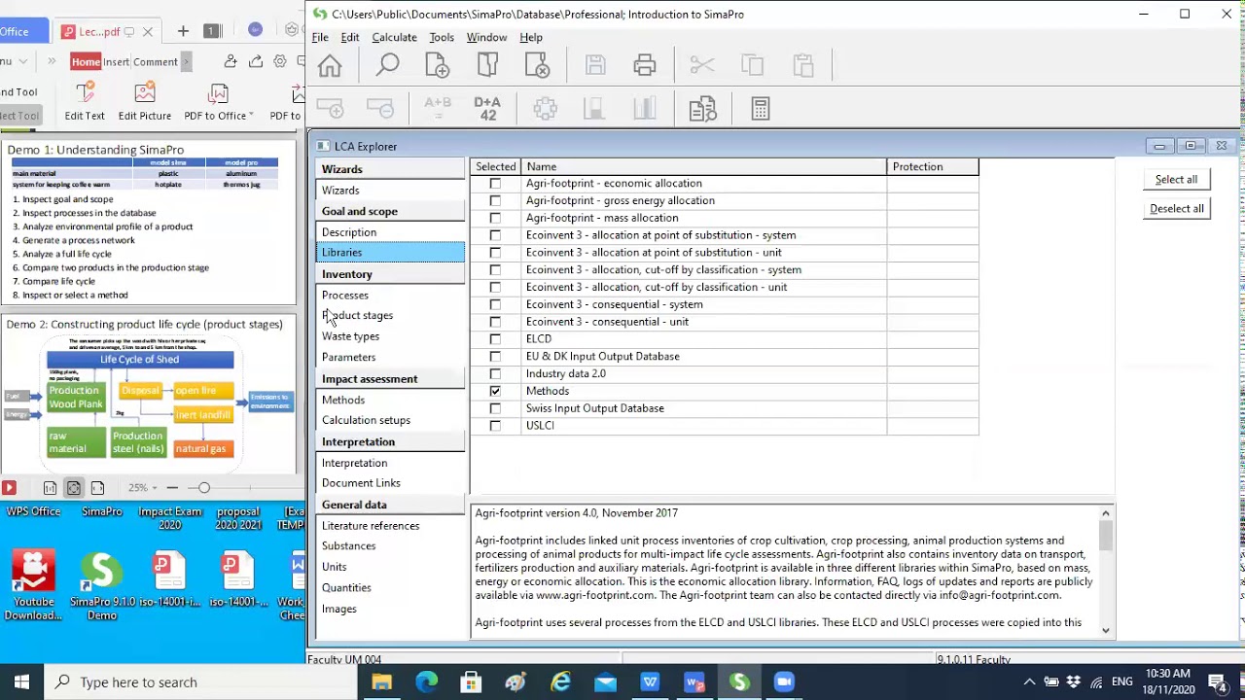Sort by the Name column header
Screen dimensions: 1245x700
click(x=703, y=166)
